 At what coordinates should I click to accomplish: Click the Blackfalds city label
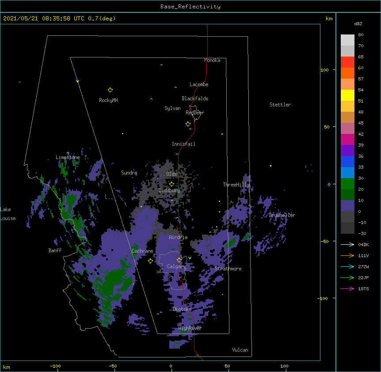(195, 99)
